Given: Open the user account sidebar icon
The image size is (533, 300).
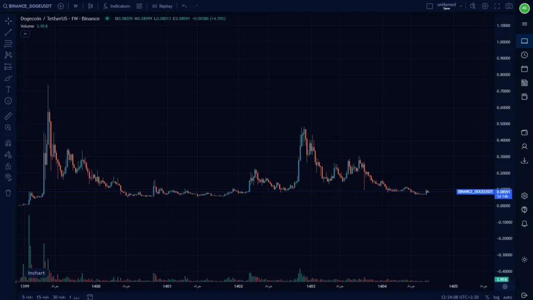Looking at the screenshot, I should point(525,146).
